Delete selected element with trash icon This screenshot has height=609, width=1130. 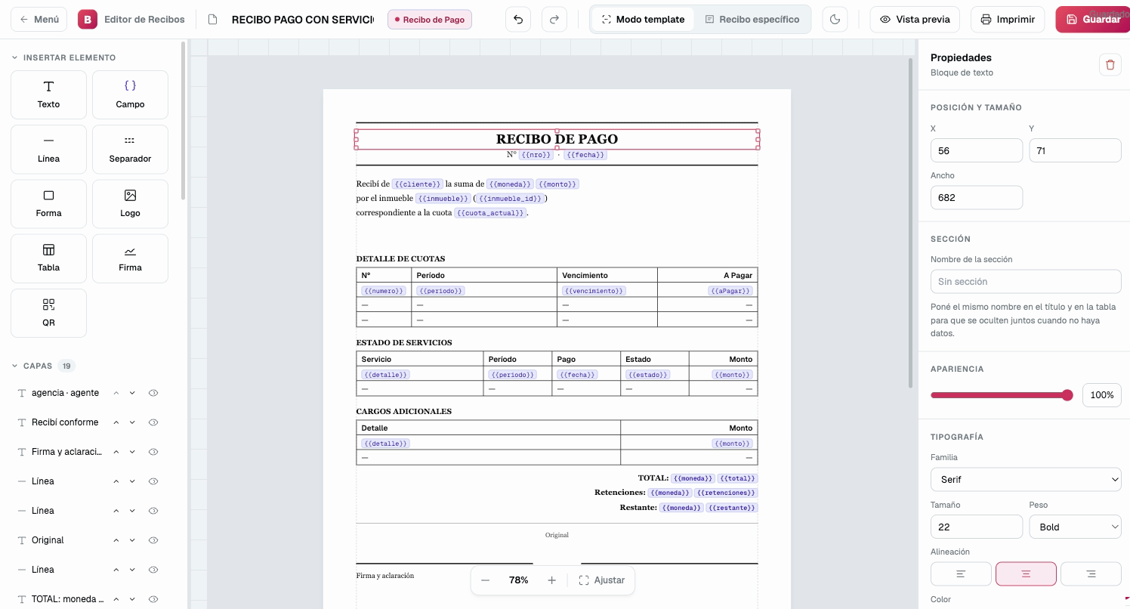(1110, 65)
